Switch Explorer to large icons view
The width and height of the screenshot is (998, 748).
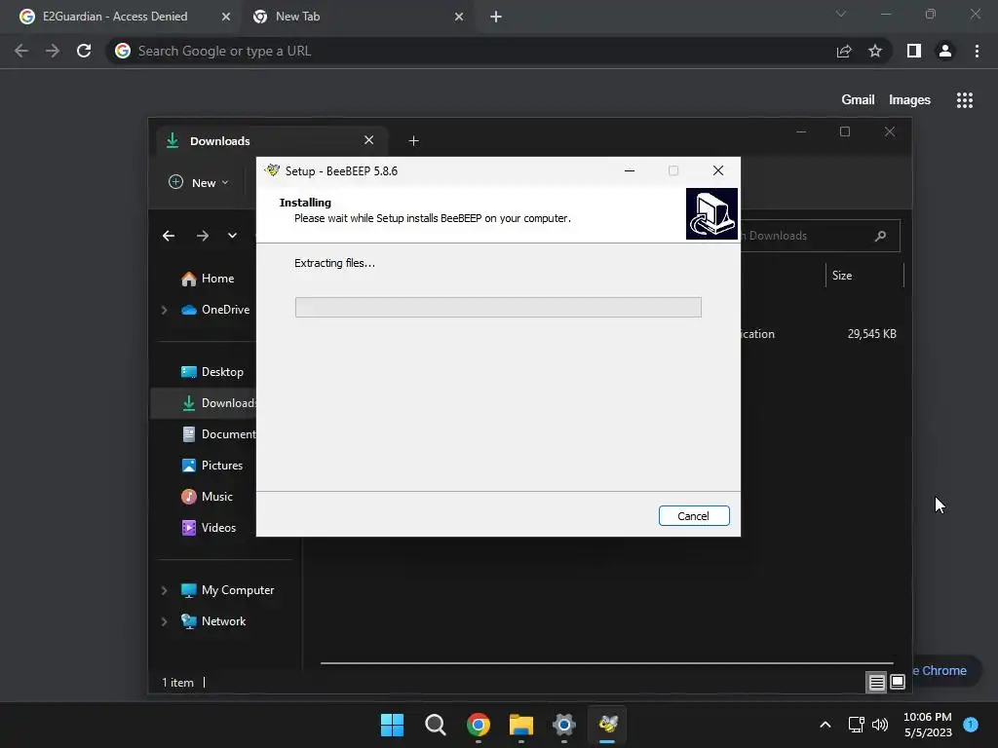(x=898, y=682)
